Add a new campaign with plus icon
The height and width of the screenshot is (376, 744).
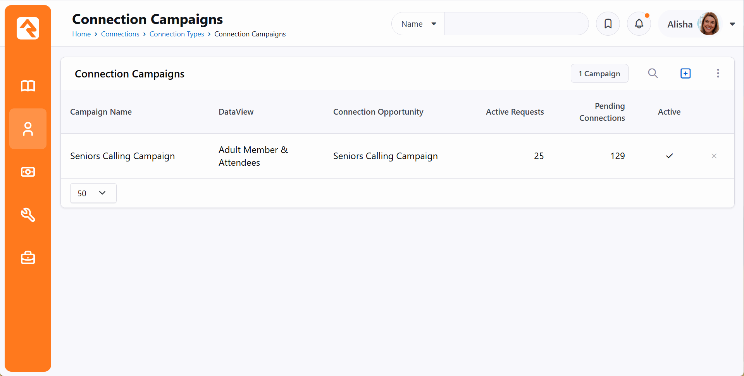click(685, 73)
